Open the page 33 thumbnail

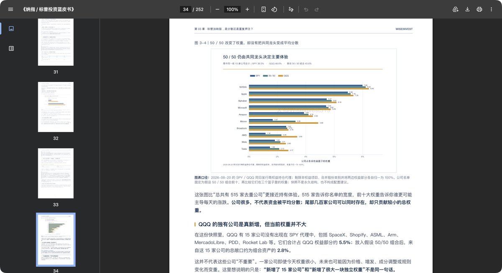56,173
